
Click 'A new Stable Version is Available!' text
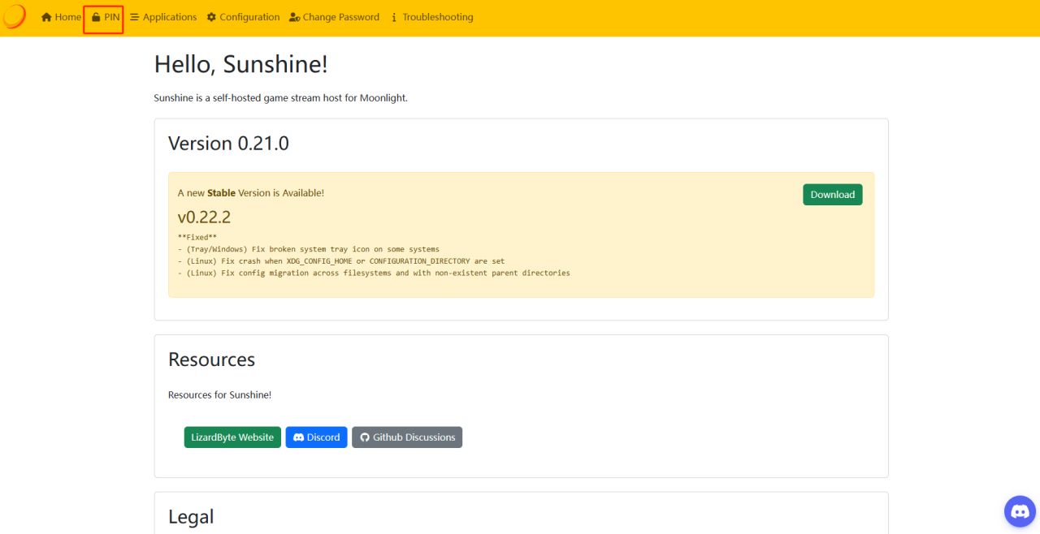pos(251,193)
